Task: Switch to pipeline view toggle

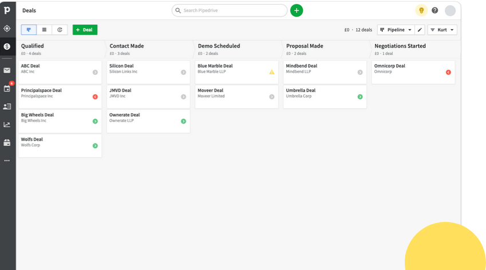Action: pyautogui.click(x=29, y=30)
